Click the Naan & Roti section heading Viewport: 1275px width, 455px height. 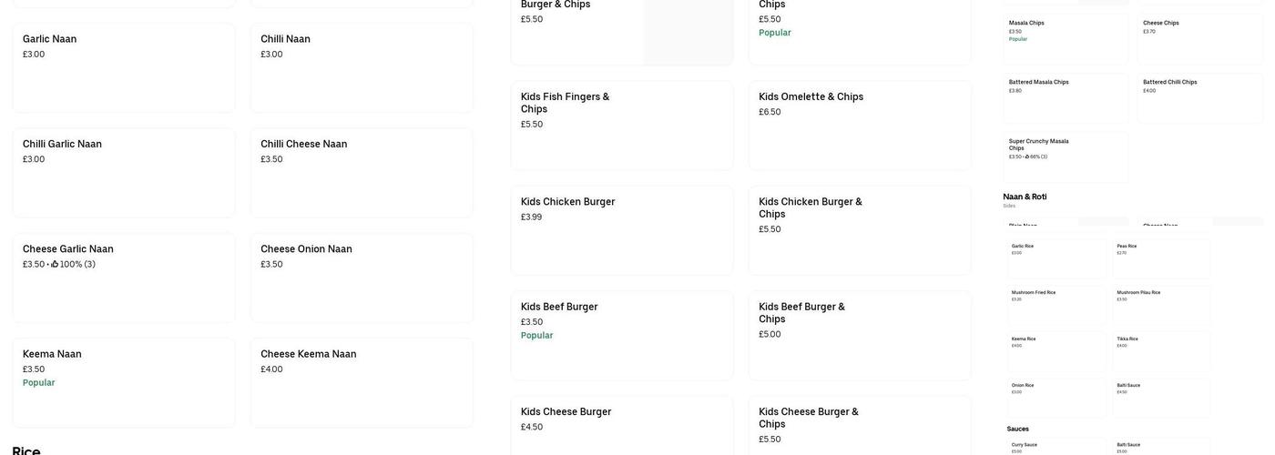tap(1025, 197)
